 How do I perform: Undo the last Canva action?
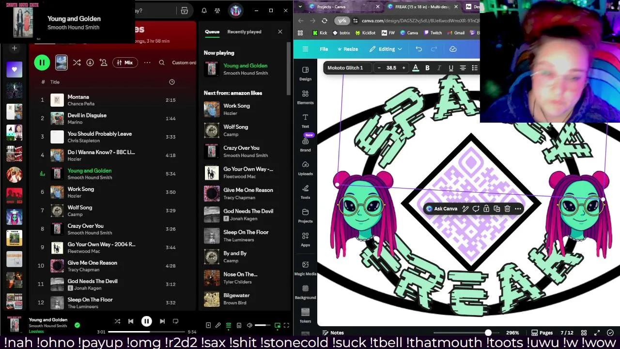click(x=419, y=49)
